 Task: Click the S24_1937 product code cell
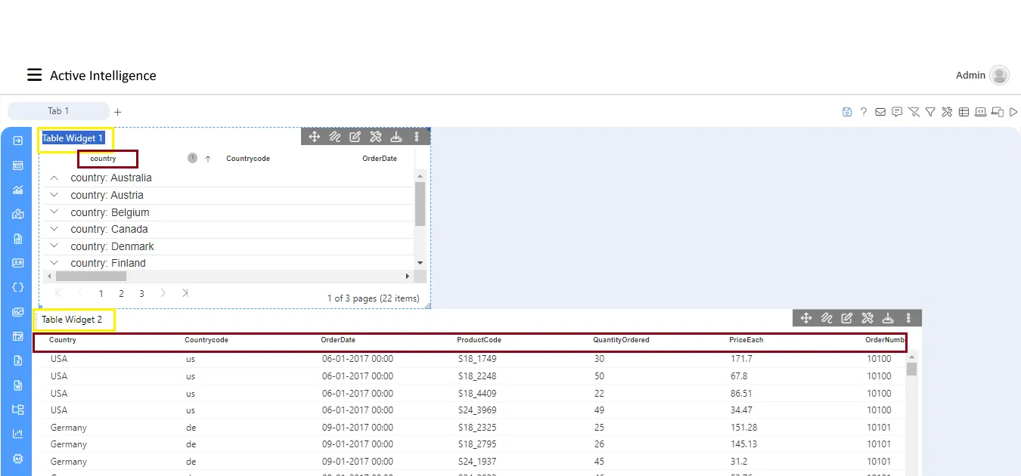click(x=479, y=462)
